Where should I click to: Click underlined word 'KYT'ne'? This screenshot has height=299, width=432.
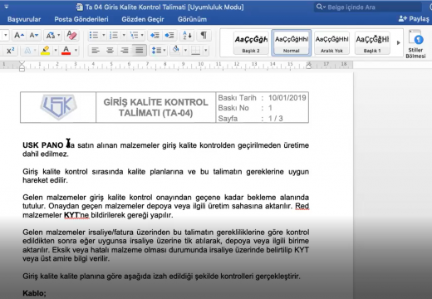coord(76,215)
